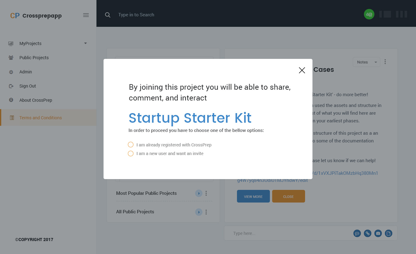Click the comment bubble icon in message bar

tap(357, 233)
